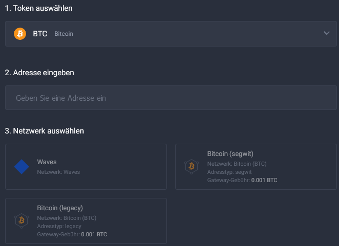Click the orange Bitcoin logo icon
Screen dimensions: 339x246
(x=20, y=34)
